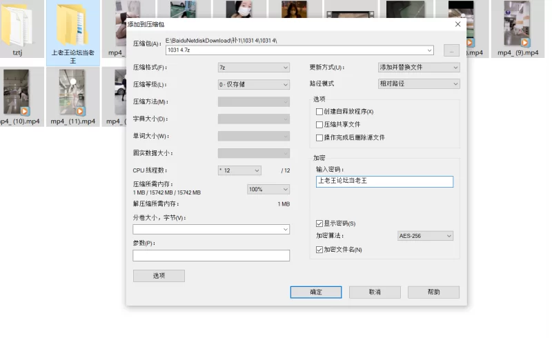Select the mp4_(9).mp4 video file

tap(517, 29)
